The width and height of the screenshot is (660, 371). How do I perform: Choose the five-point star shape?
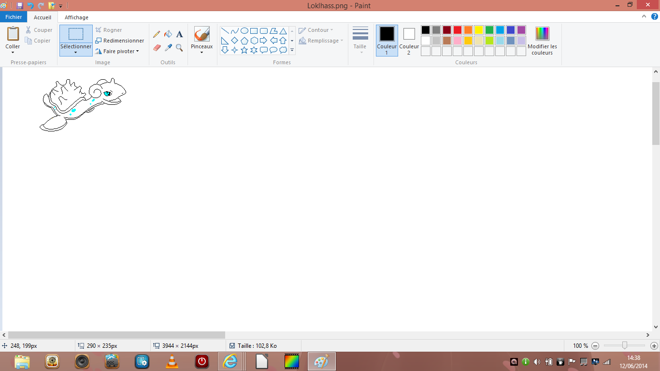pos(244,50)
